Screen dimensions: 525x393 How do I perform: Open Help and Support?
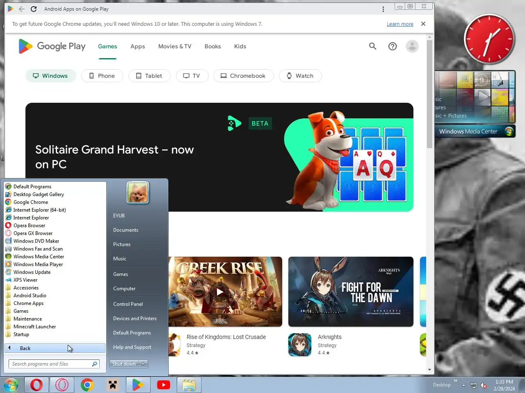click(132, 347)
